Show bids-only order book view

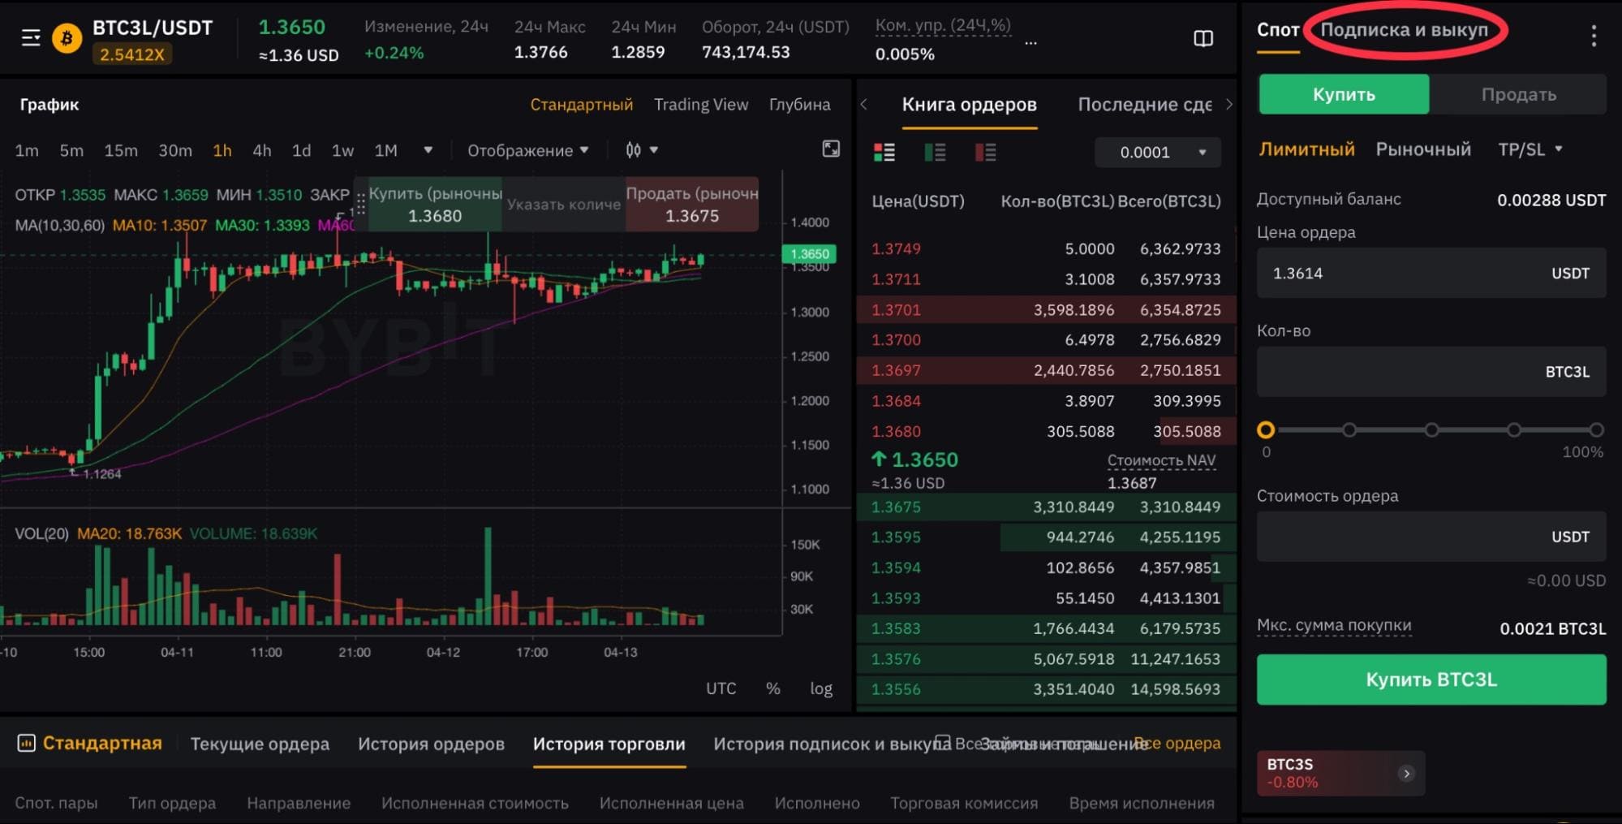[935, 152]
